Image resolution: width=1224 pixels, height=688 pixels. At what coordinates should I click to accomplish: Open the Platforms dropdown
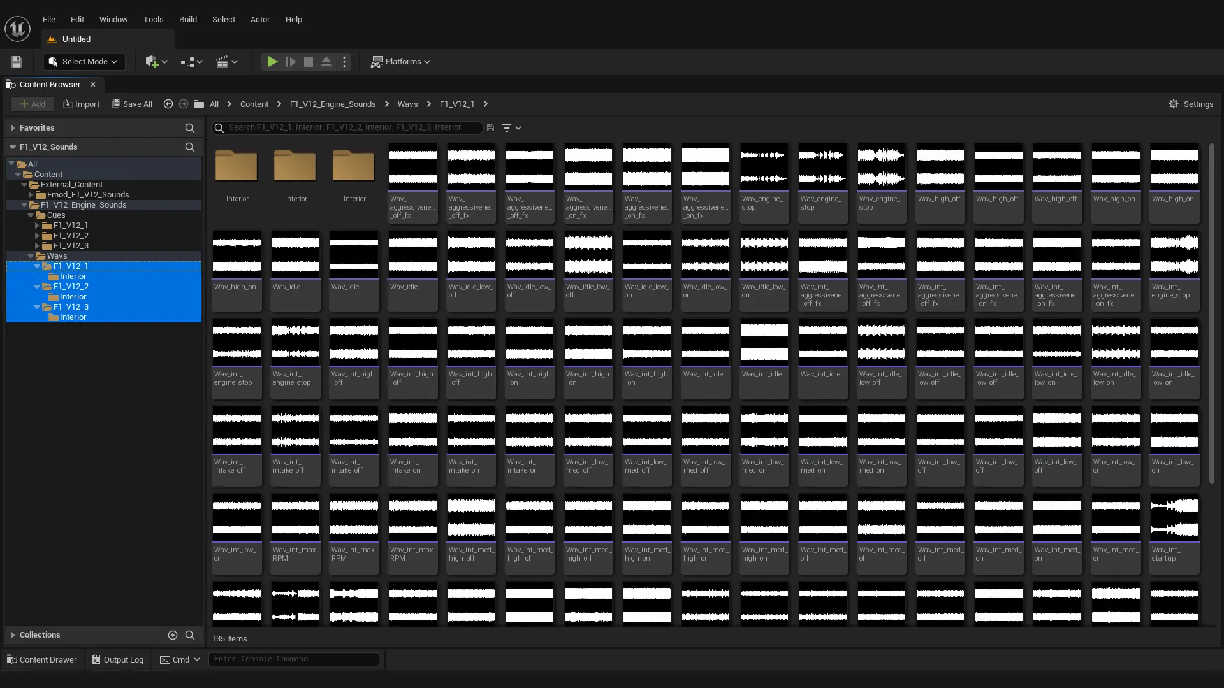click(401, 62)
